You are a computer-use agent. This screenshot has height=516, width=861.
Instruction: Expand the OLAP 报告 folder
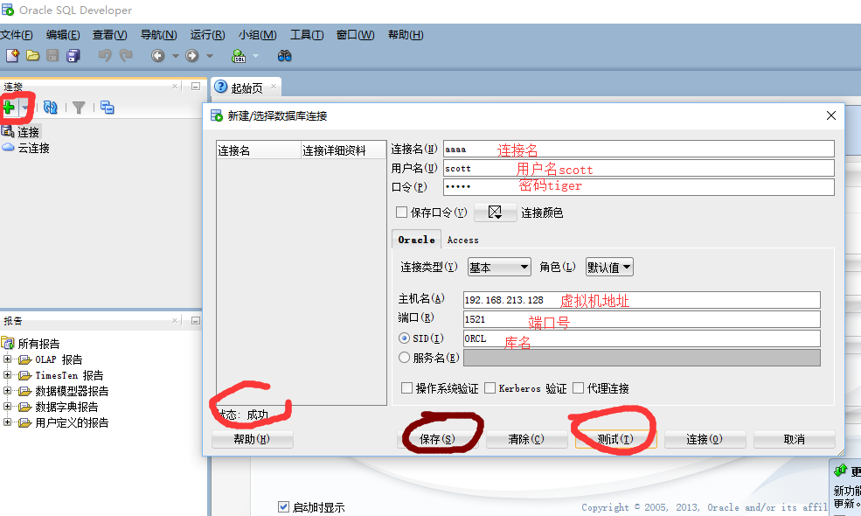pyautogui.click(x=7, y=359)
